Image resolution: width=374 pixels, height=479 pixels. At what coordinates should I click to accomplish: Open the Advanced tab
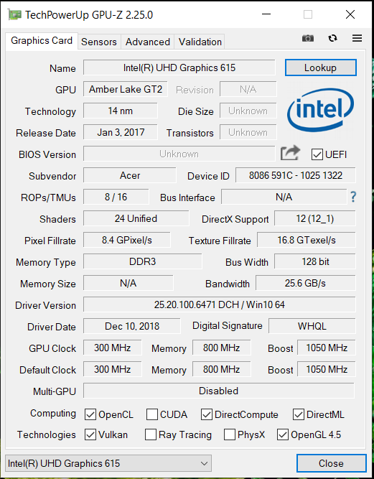(x=148, y=42)
